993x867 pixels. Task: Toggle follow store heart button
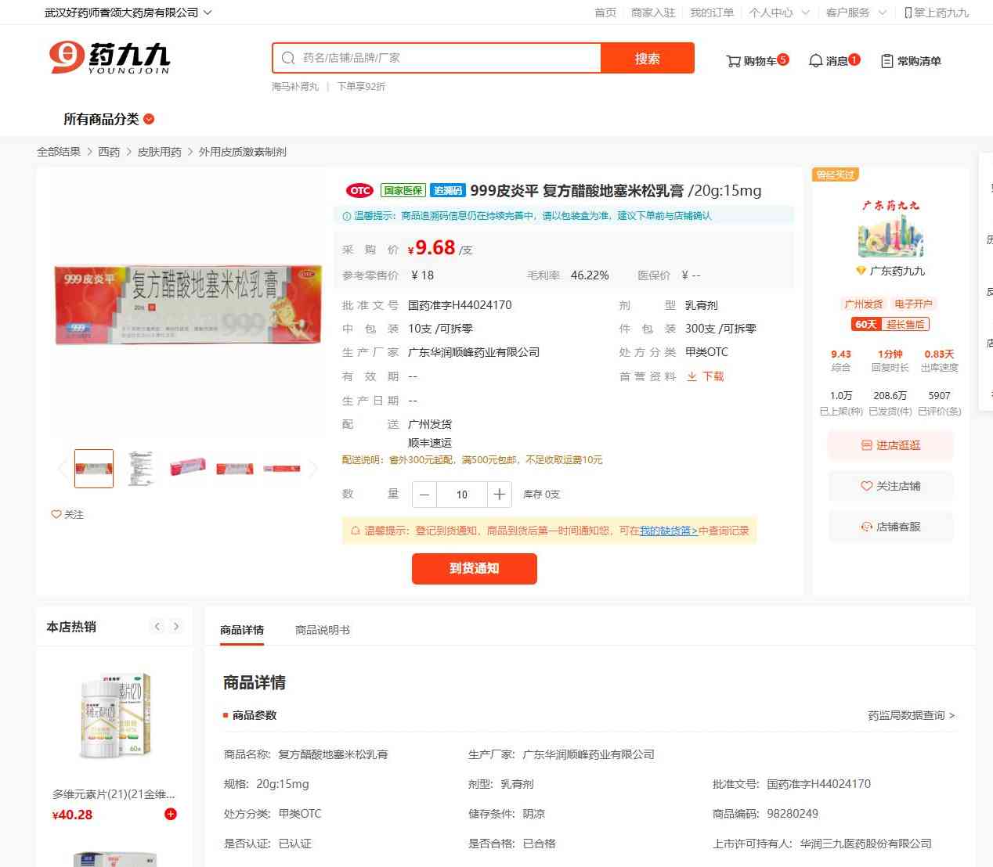890,486
